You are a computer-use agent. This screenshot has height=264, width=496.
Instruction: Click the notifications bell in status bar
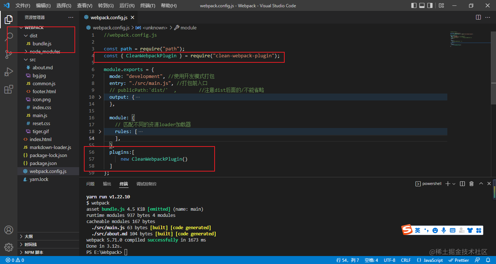tap(488, 260)
